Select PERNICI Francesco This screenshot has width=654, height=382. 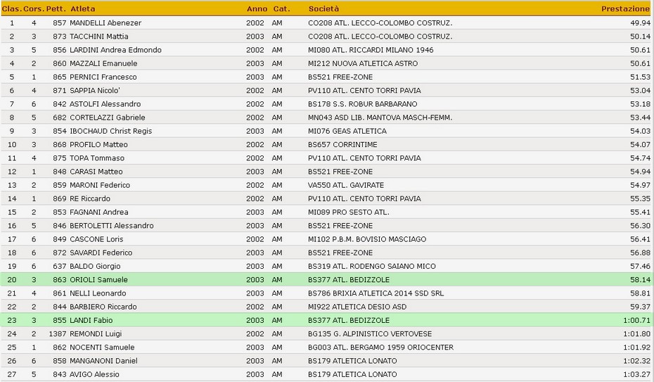point(103,77)
